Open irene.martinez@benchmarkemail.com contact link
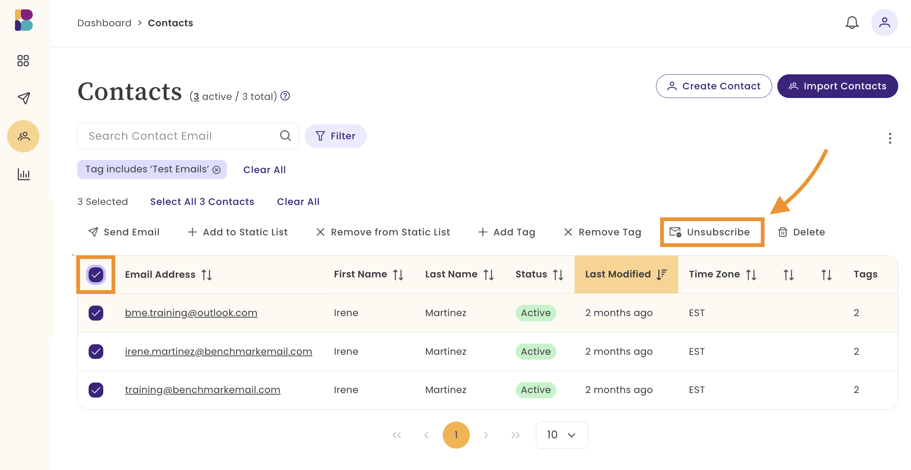The image size is (911, 470). coord(218,351)
